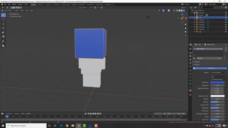This screenshot has height=128, width=228.
Task: Expand Cube.002 in the outliner tree
Action: (x=195, y=22)
